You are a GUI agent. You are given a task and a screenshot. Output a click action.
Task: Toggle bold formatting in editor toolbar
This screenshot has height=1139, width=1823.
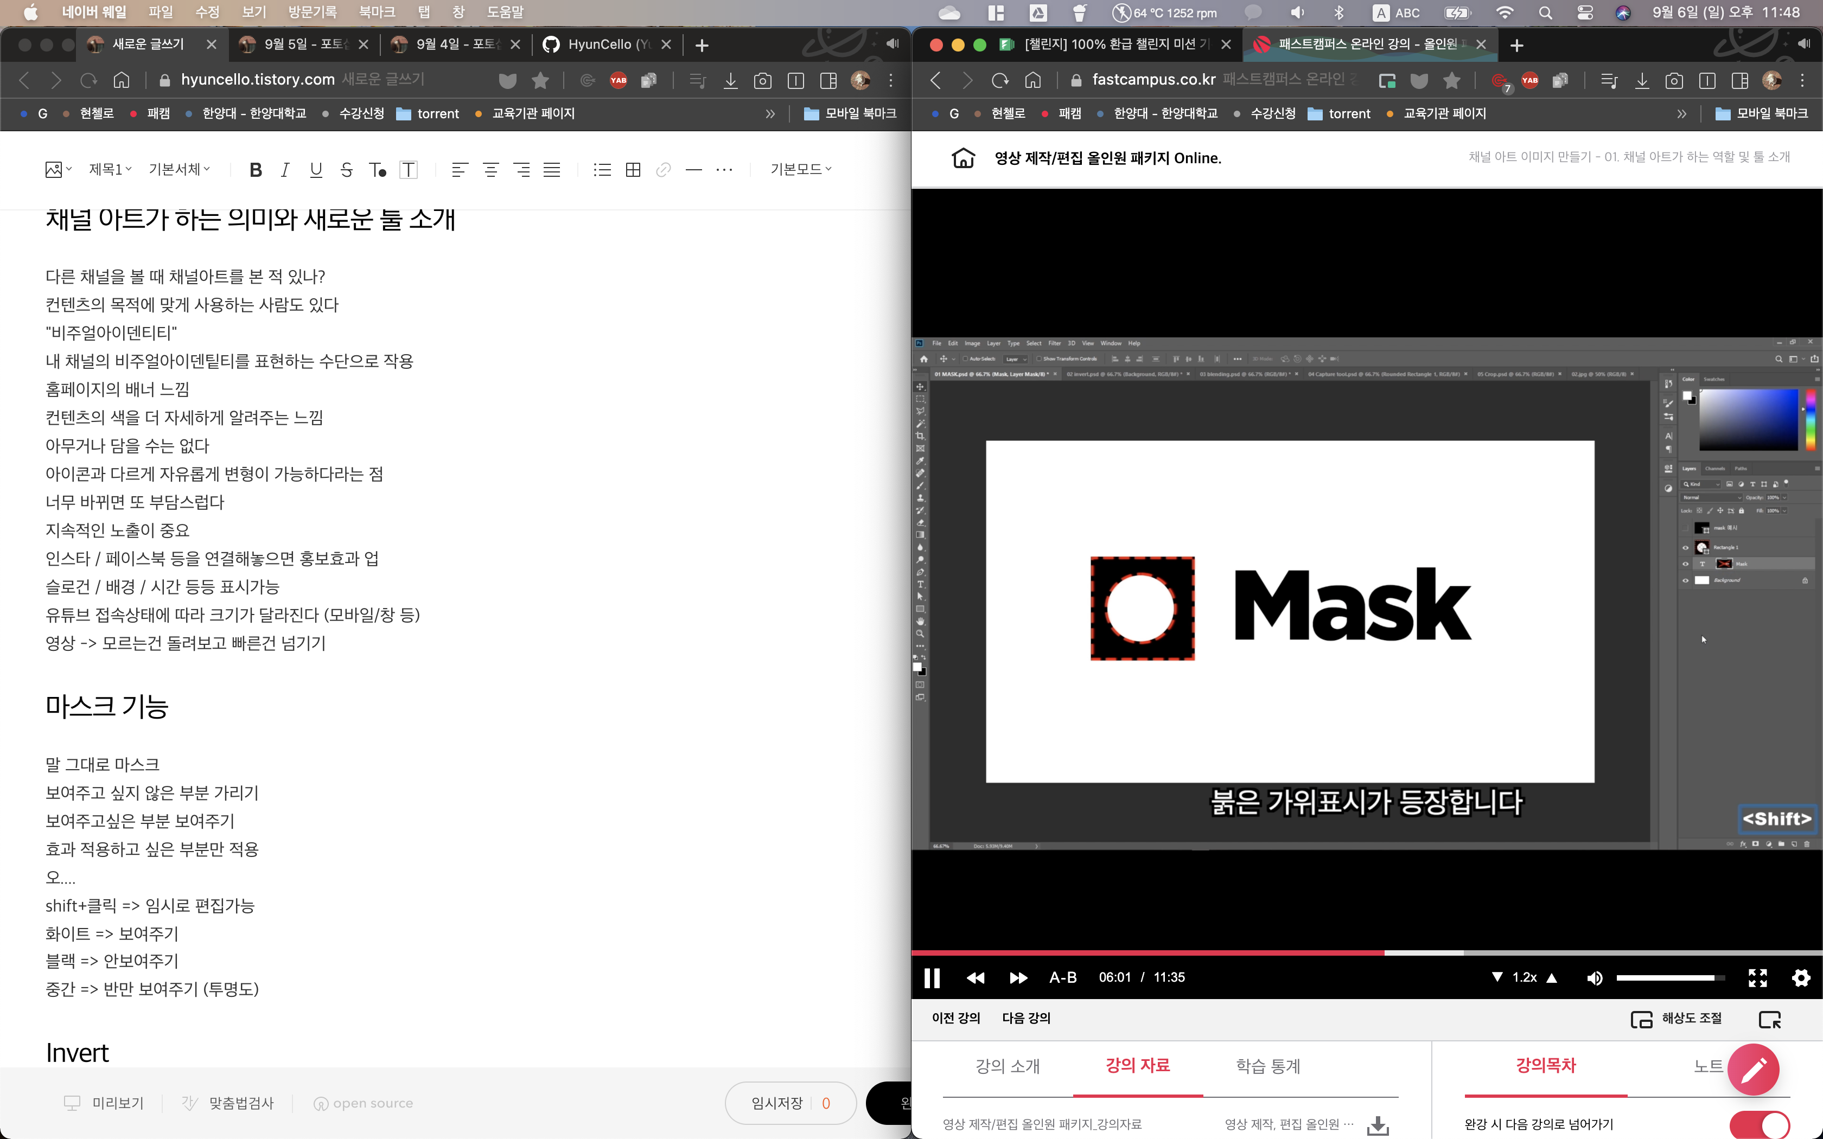click(256, 169)
